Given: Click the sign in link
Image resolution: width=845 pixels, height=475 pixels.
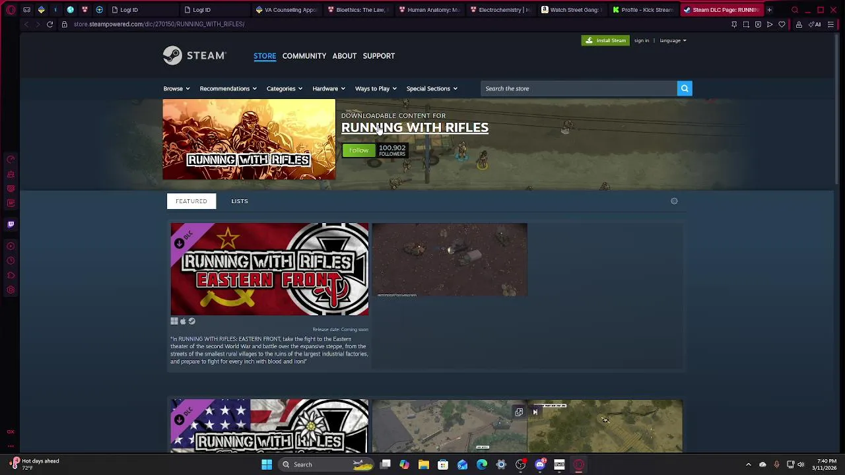Looking at the screenshot, I should tap(642, 40).
